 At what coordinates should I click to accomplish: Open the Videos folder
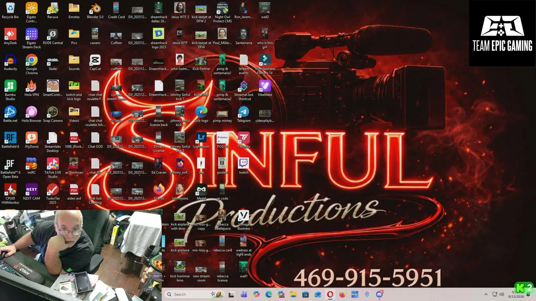(74, 115)
